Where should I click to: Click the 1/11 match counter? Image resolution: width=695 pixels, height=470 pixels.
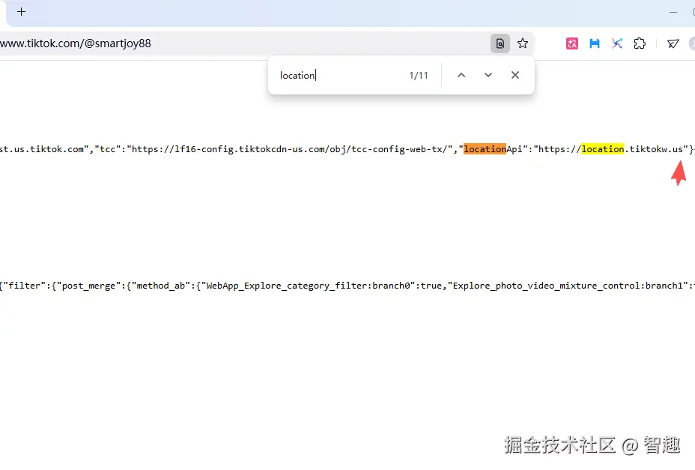(418, 75)
